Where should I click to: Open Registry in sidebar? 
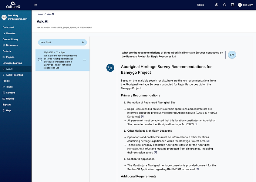(x=10, y=99)
